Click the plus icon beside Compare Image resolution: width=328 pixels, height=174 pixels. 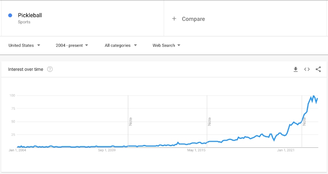click(x=174, y=19)
